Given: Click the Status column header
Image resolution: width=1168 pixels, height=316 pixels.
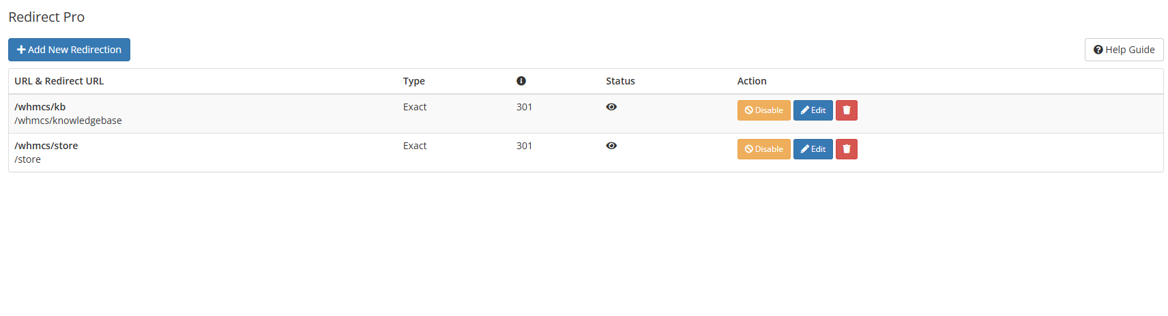Looking at the screenshot, I should [620, 81].
